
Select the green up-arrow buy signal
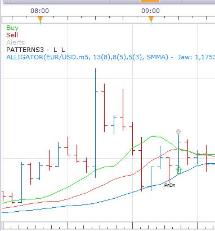[179, 170]
